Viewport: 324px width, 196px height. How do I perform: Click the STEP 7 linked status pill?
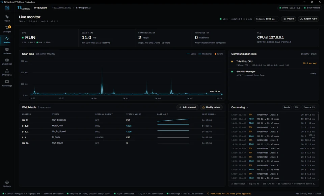click(x=312, y=8)
